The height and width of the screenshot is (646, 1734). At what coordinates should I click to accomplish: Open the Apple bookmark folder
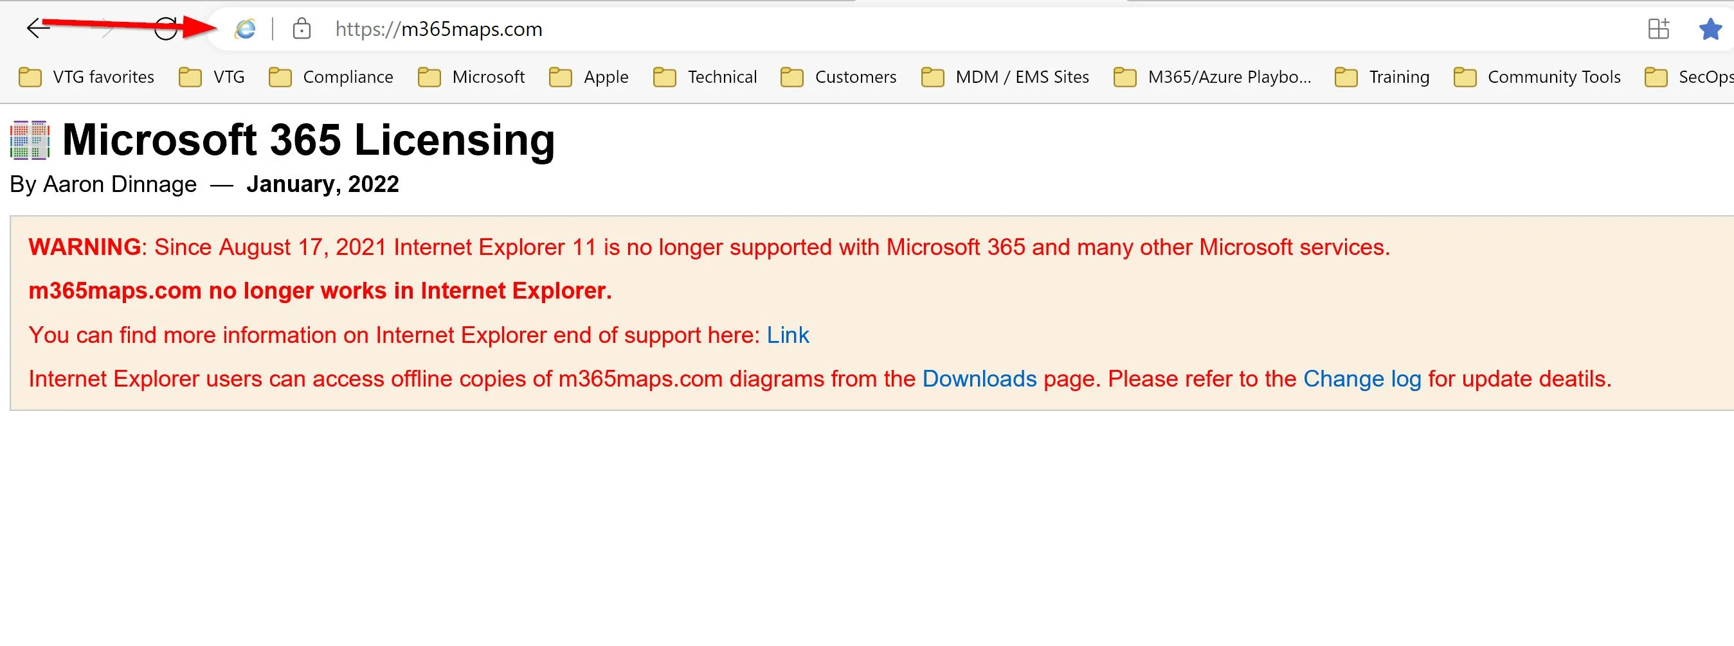[588, 77]
